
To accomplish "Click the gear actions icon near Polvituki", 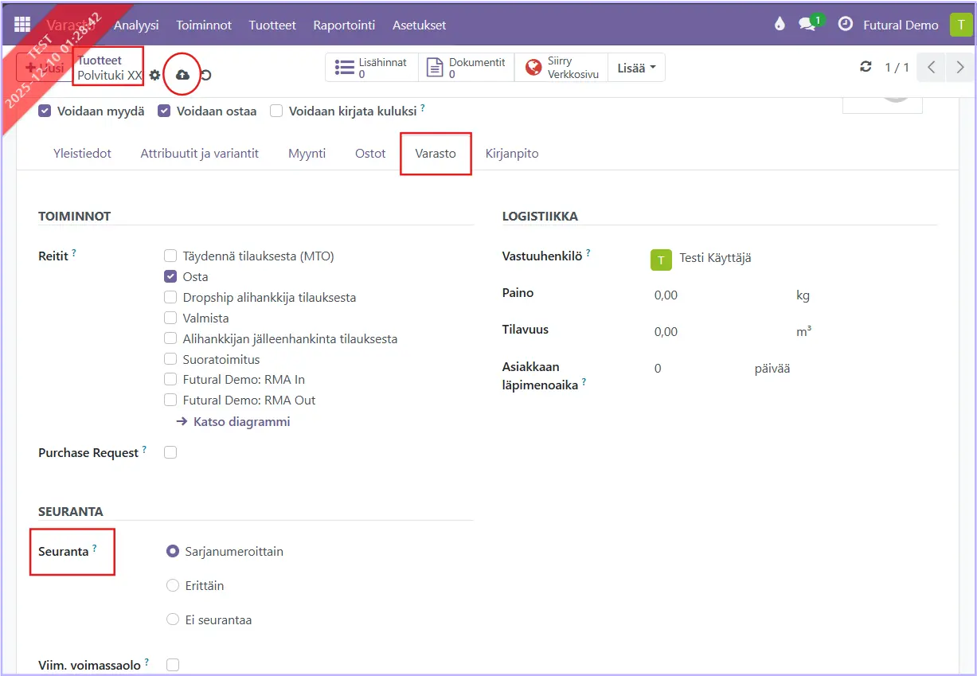I will (x=155, y=76).
